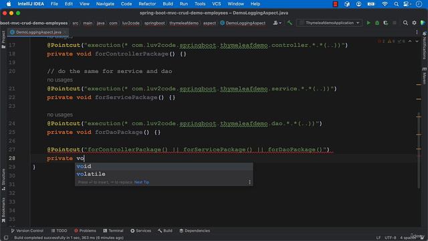Open the ThymeleafdemoApplication run configuration dropdown

tap(330, 23)
